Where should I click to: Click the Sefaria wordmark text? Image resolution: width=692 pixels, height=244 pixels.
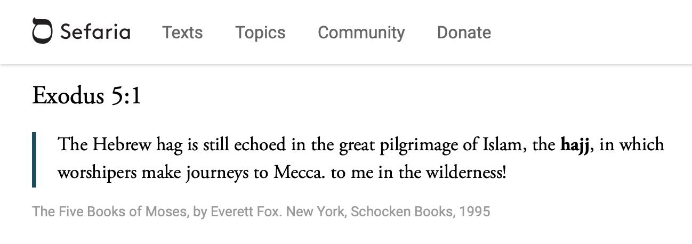(x=95, y=32)
